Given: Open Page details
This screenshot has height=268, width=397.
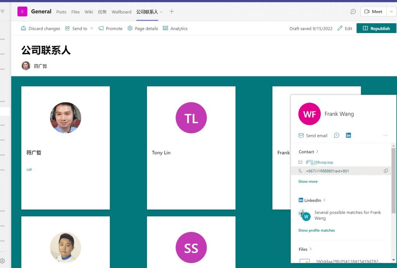Looking at the screenshot, I should coord(143,28).
